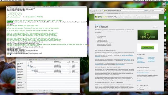Click the Safari address bar
The width and height of the screenshot is (168, 95).
pos(125,10)
